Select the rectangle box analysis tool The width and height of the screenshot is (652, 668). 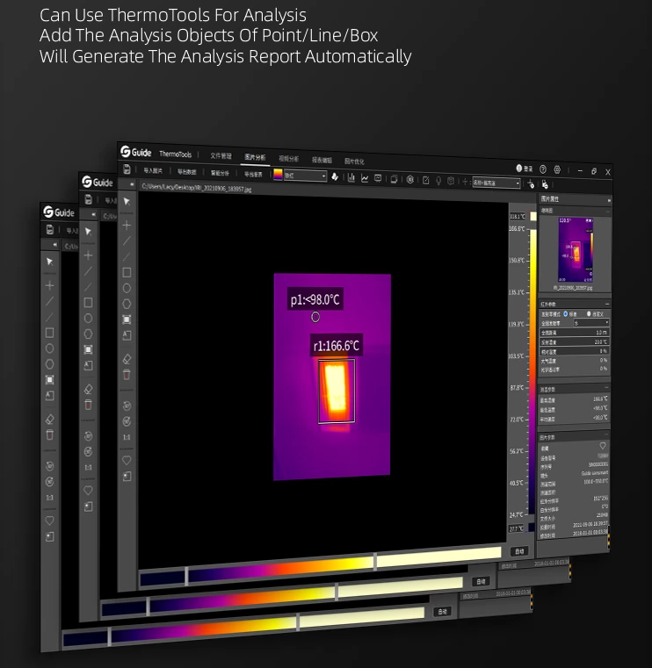click(127, 272)
